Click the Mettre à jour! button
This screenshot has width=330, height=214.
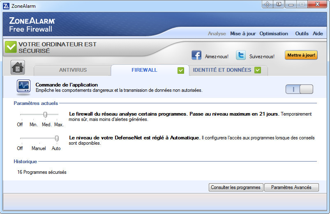(301, 55)
